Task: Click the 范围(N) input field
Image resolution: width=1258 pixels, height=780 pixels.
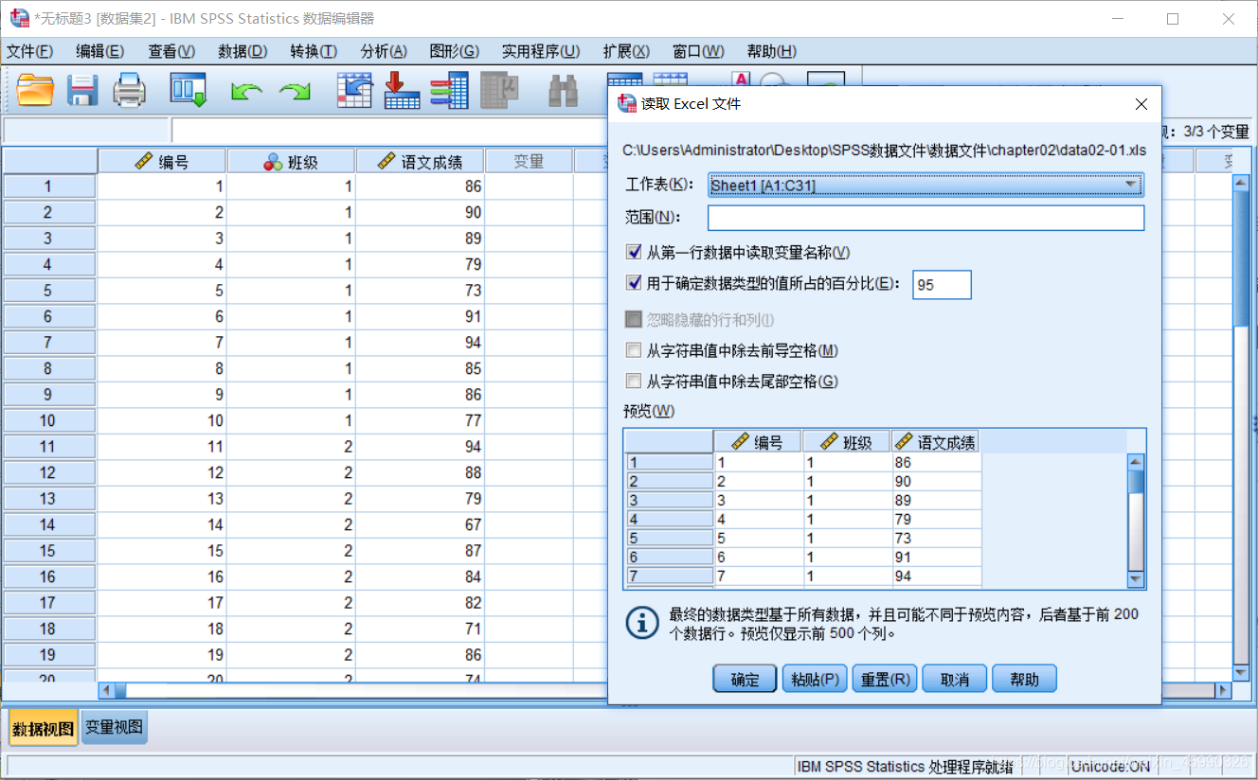Action: coord(926,218)
